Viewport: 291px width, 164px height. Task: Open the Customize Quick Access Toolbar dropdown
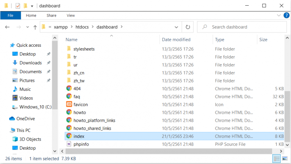click(x=32, y=6)
